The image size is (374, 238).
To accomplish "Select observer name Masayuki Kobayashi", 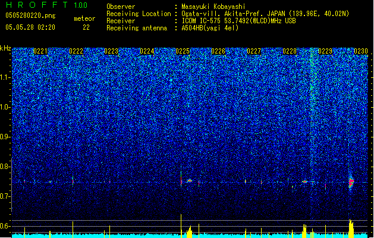I will pyautogui.click(x=213, y=7).
